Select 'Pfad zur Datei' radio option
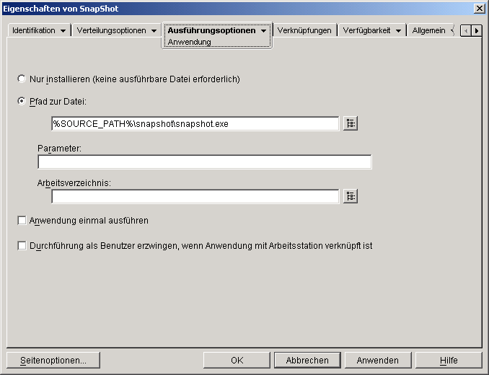489x375 pixels. click(x=21, y=101)
